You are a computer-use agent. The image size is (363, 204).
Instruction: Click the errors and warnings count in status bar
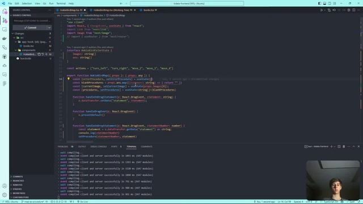tap(58, 202)
